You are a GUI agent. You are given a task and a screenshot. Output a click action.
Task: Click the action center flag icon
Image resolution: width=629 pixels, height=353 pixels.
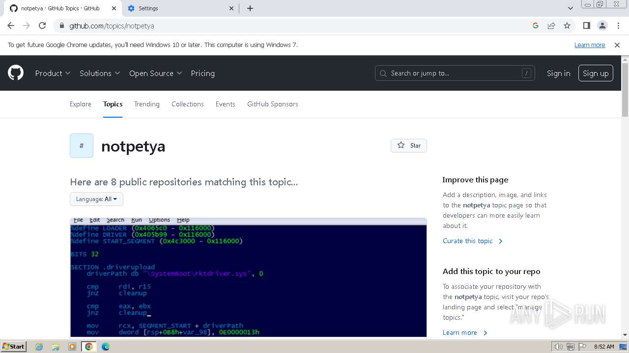coord(582,347)
